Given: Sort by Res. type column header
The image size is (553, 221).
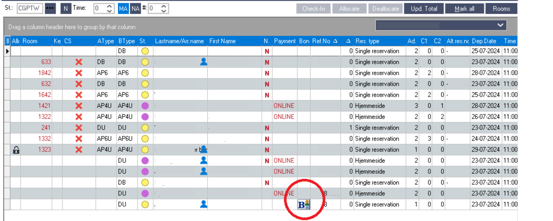Looking at the screenshot, I should (379, 41).
